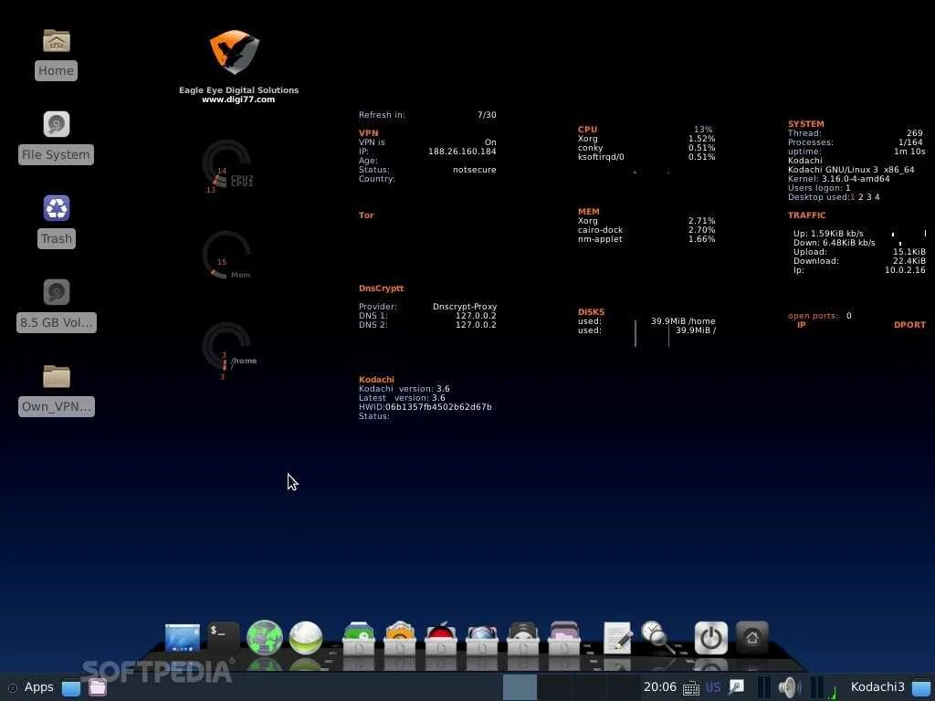The height and width of the screenshot is (701, 935).
Task: Click the IP value 188.26.160.184
Action: click(462, 152)
